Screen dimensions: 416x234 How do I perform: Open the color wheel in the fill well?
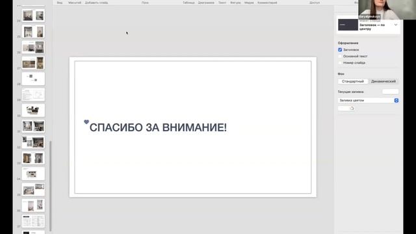pyautogui.click(x=352, y=109)
